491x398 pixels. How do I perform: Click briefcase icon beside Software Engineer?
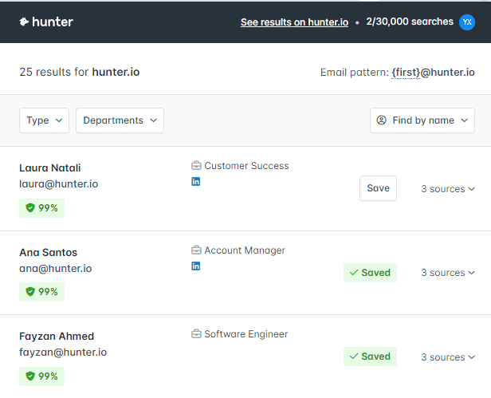[196, 334]
